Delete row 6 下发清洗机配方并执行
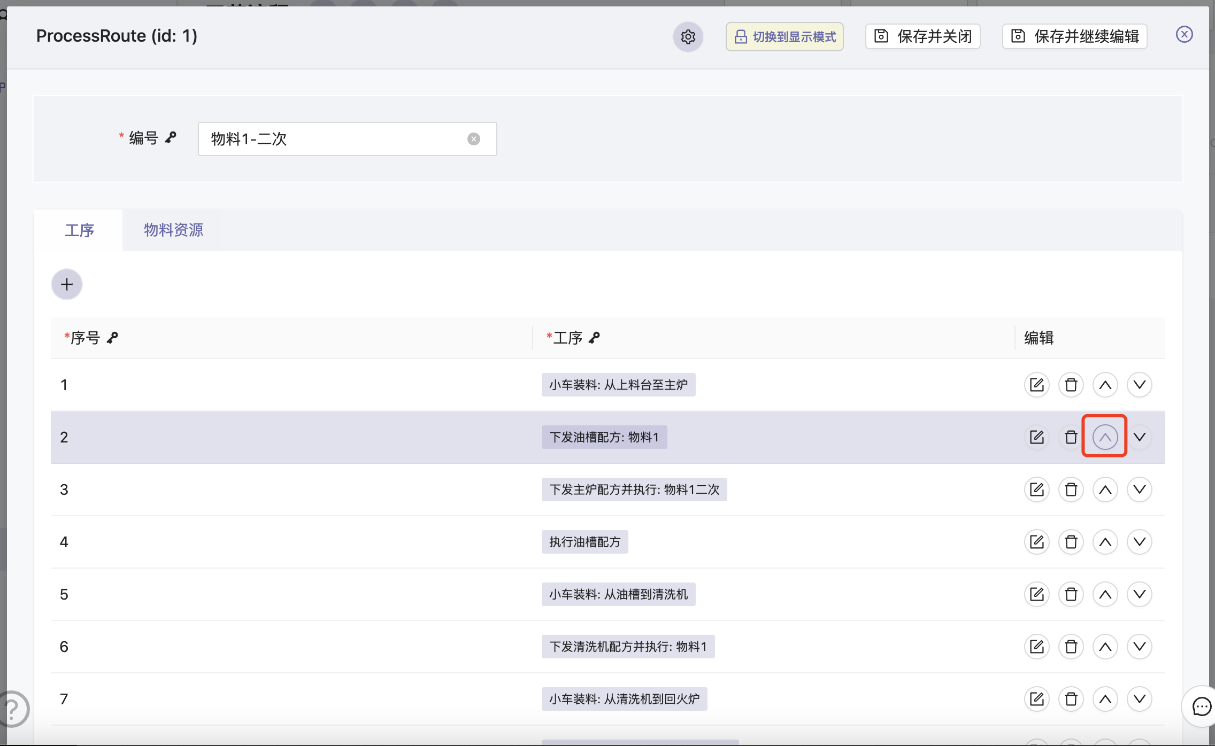 pyautogui.click(x=1071, y=647)
